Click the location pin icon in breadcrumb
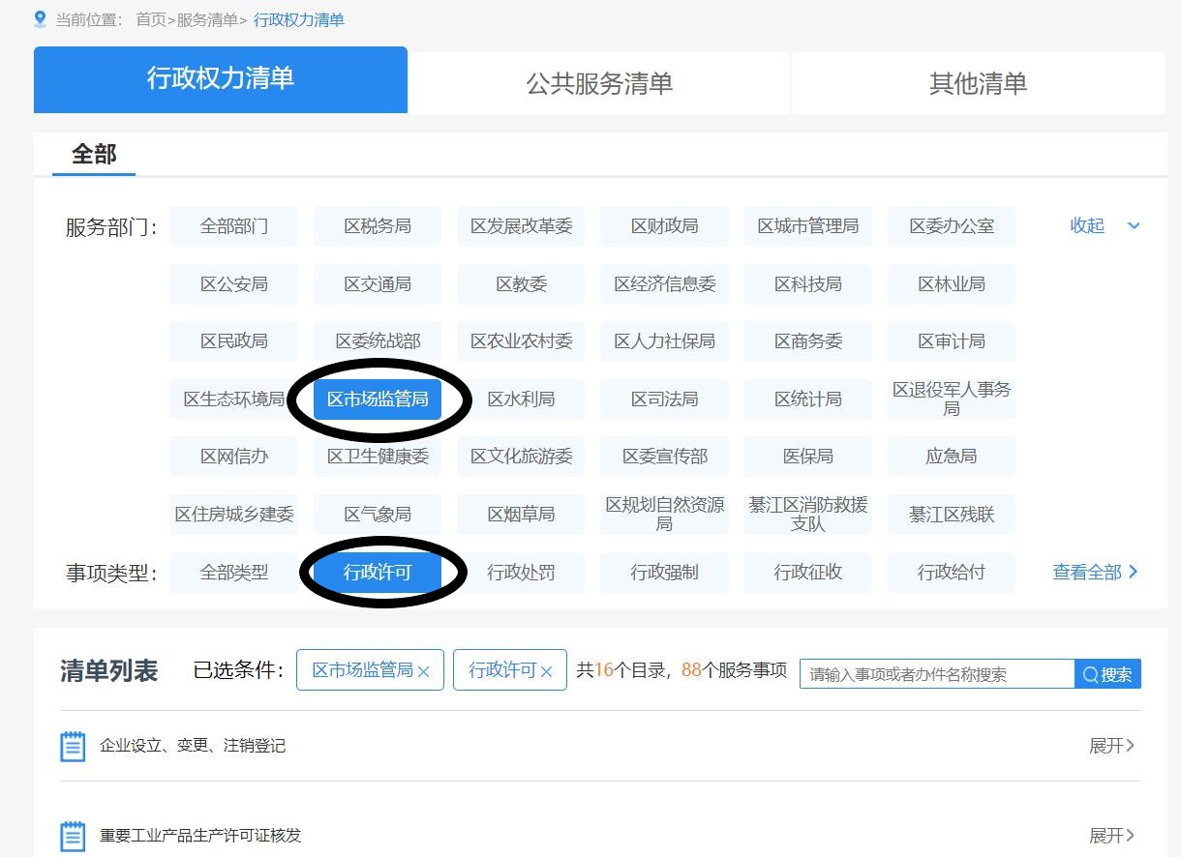 [x=40, y=19]
